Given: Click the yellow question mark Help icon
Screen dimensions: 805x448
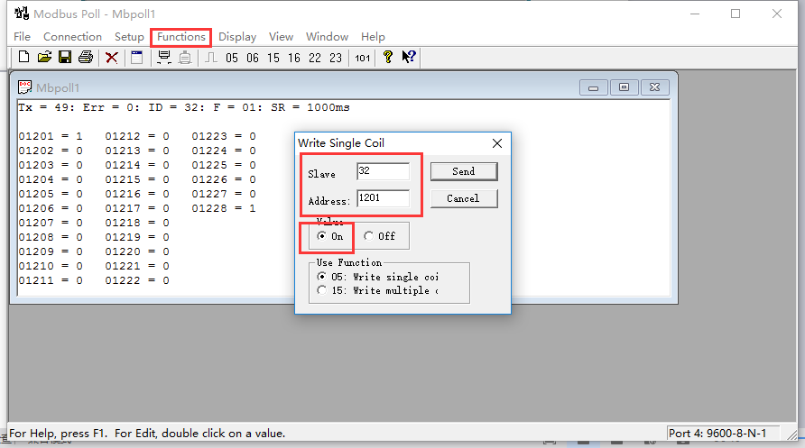Looking at the screenshot, I should point(388,57).
